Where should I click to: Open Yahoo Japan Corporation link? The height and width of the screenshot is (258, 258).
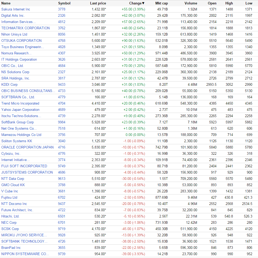20,110
